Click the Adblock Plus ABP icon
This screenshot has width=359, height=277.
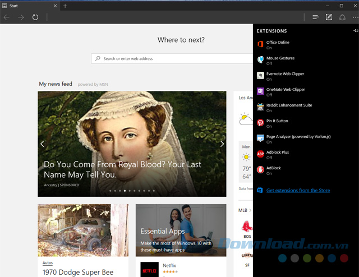point(260,154)
